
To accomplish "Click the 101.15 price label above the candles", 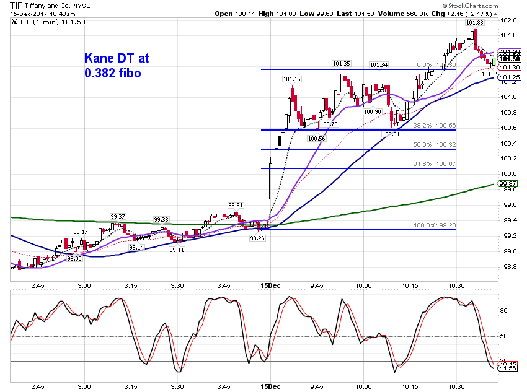I will (x=292, y=79).
